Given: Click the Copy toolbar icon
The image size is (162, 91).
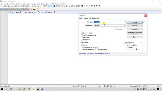Looking at the screenshot, I should 22,6.
